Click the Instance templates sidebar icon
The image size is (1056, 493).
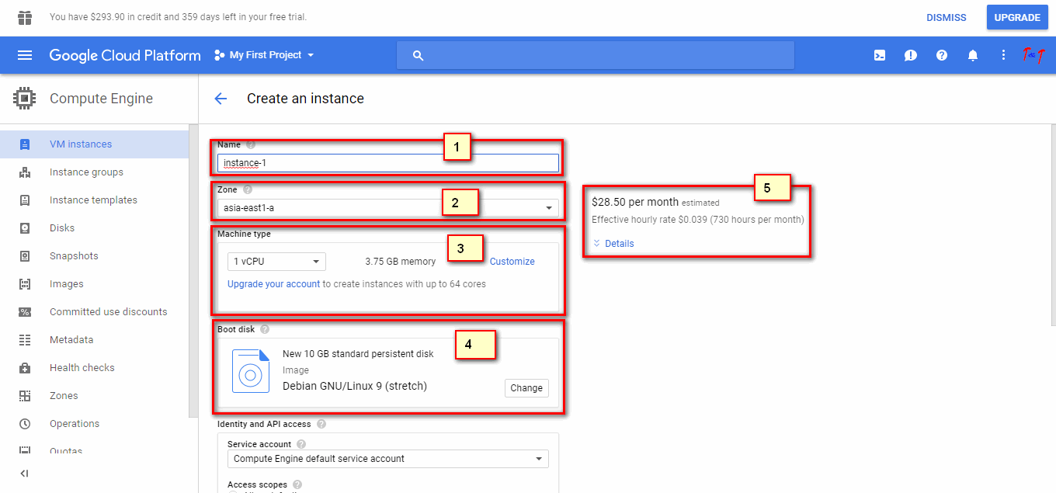(25, 200)
